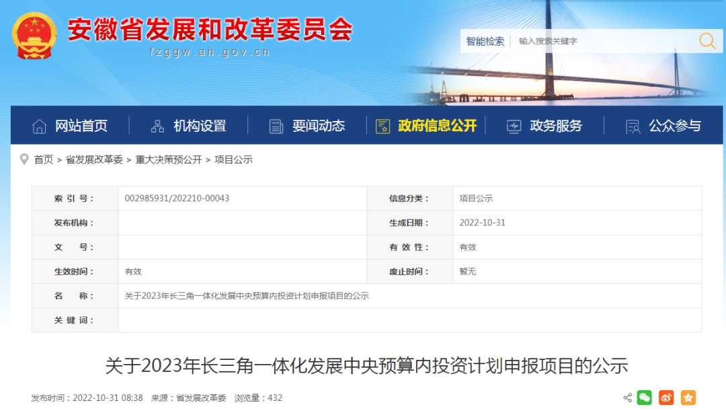Click 首页 breadcrumb link
726x411 pixels.
pos(44,159)
